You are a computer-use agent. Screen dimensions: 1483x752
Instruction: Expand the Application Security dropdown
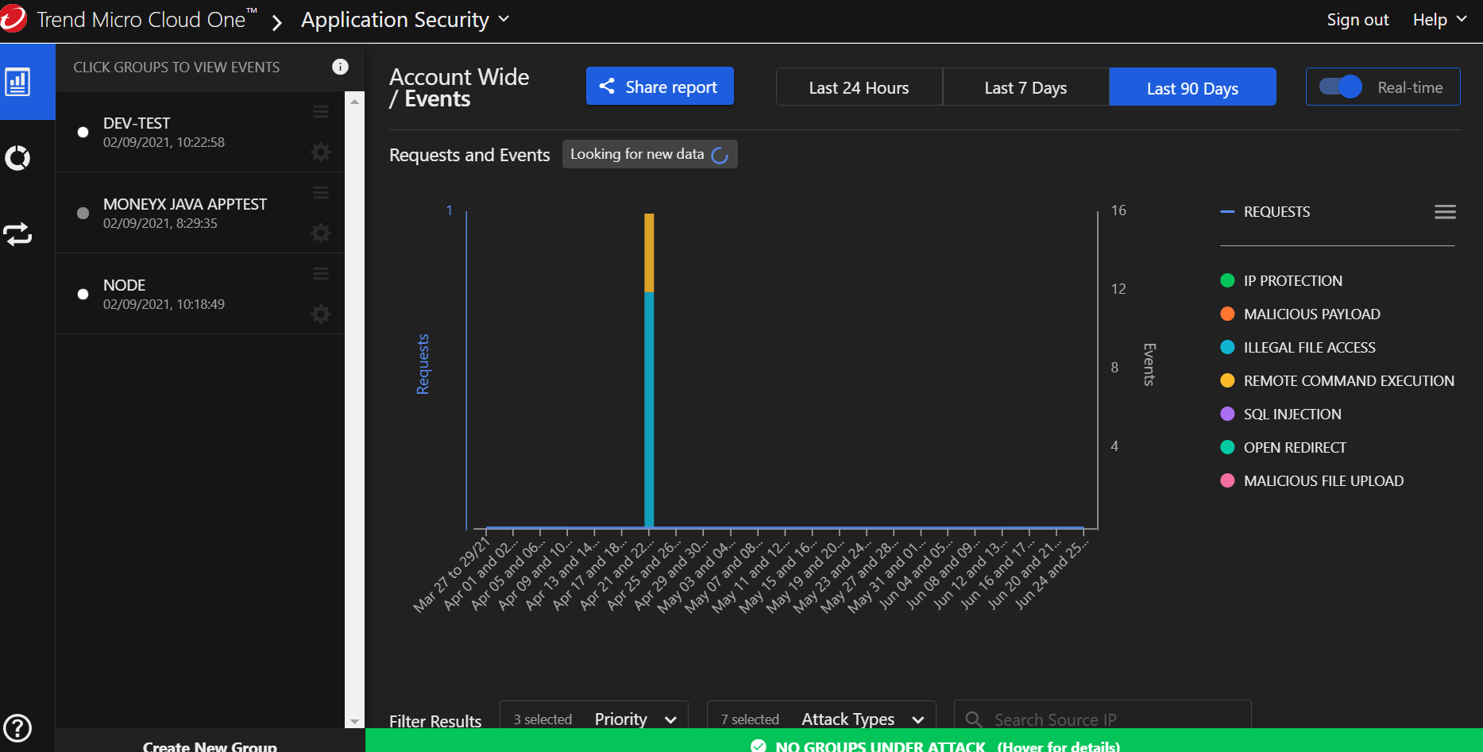[x=405, y=20]
